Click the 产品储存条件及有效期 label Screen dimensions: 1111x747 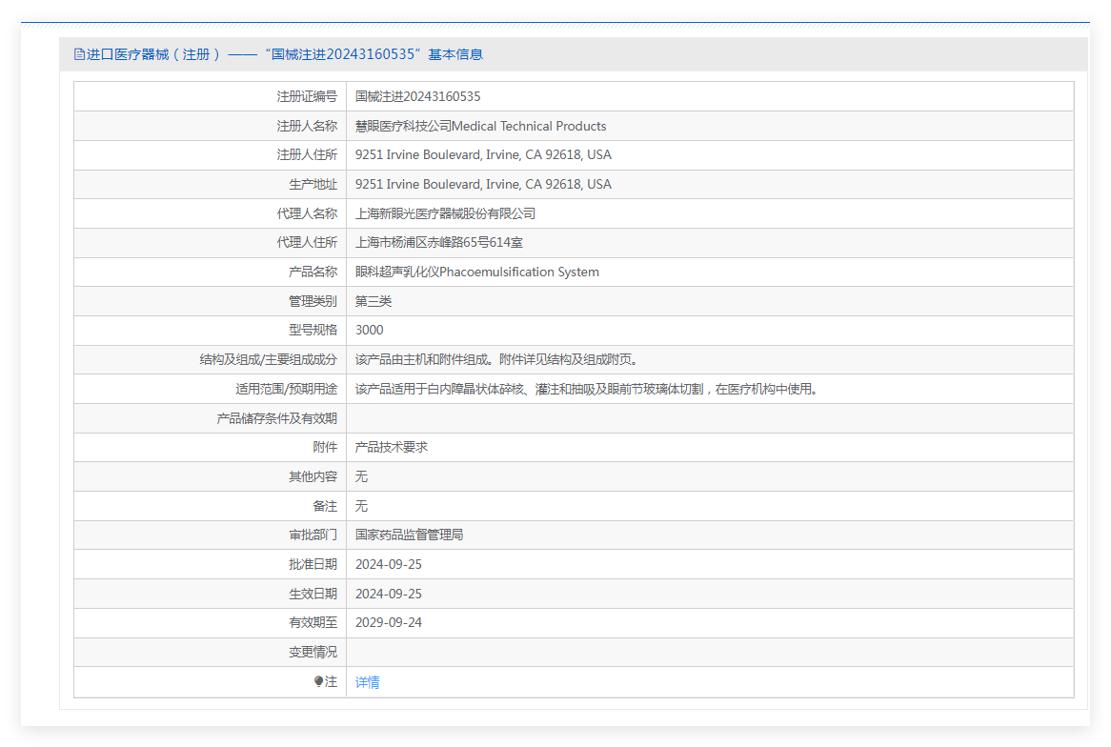pos(276,418)
